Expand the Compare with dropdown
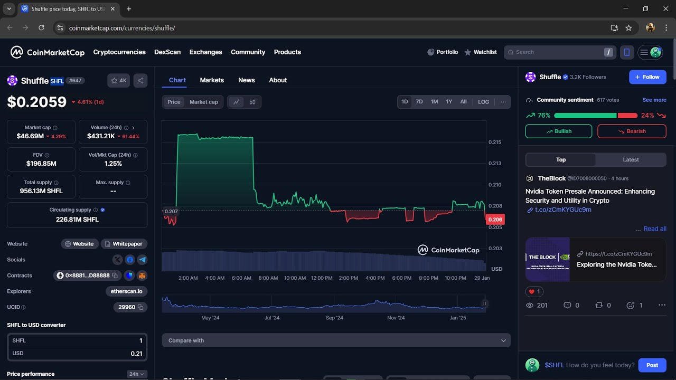 336,340
